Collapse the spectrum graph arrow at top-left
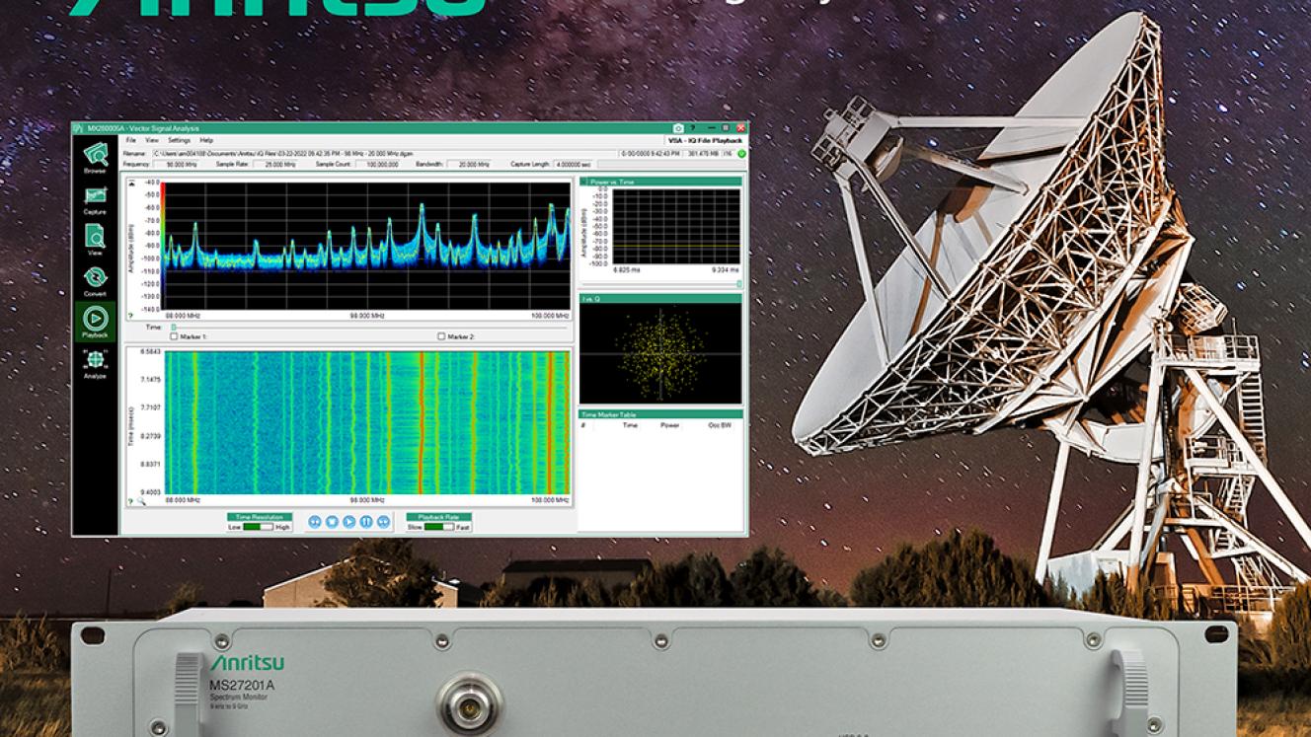Screen dimensions: 1311x737 tap(130, 183)
